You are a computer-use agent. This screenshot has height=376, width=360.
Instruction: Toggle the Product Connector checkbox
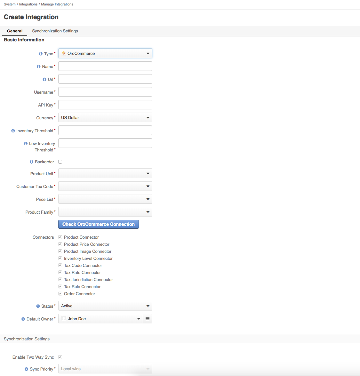point(60,237)
